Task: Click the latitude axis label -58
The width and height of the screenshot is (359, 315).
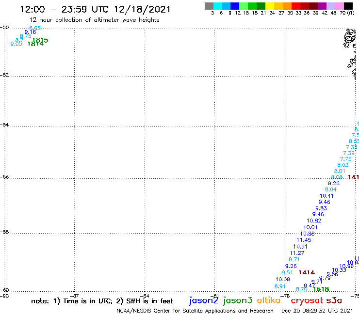Action: (4, 232)
